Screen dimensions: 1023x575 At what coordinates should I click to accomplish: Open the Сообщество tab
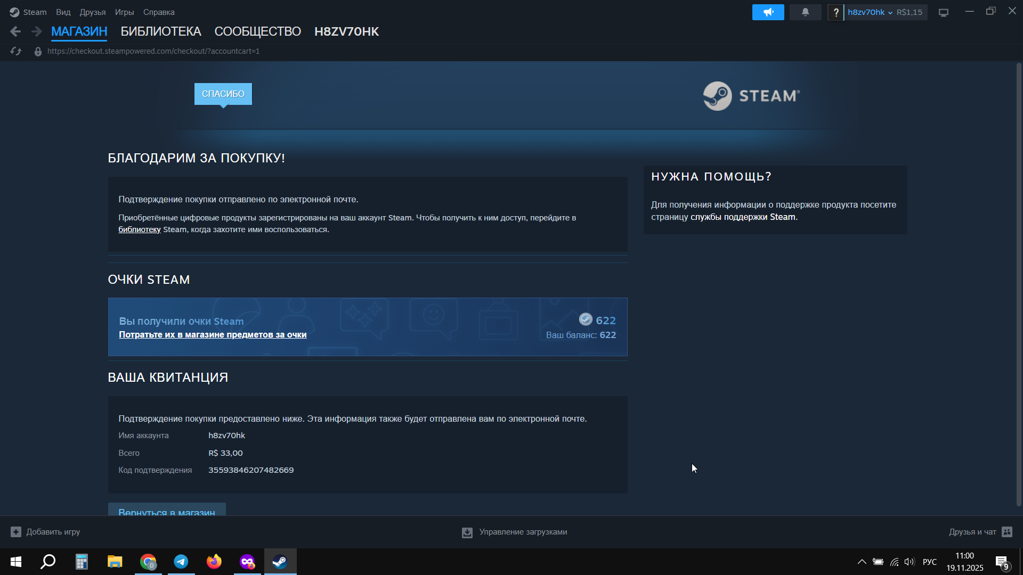click(x=257, y=31)
